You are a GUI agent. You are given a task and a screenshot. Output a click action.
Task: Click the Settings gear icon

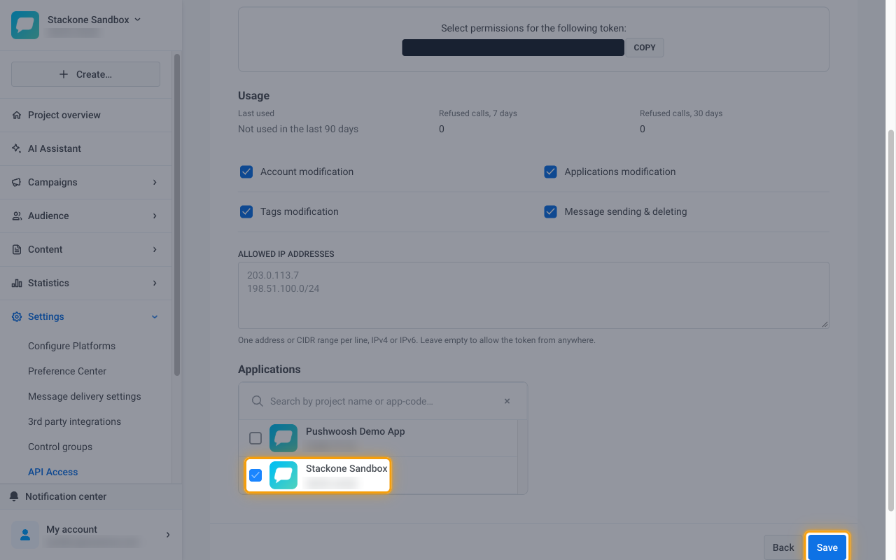(17, 316)
